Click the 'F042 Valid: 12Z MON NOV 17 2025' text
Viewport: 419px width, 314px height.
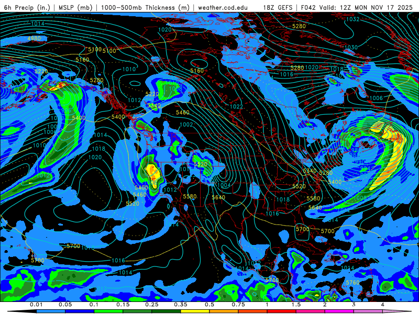point(357,7)
